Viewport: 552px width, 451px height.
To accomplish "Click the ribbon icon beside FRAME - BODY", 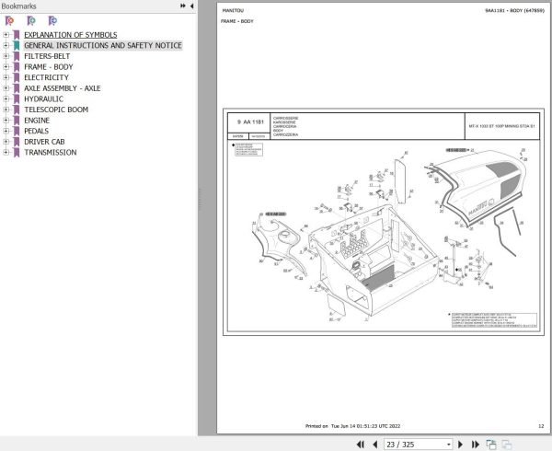I will (x=17, y=67).
